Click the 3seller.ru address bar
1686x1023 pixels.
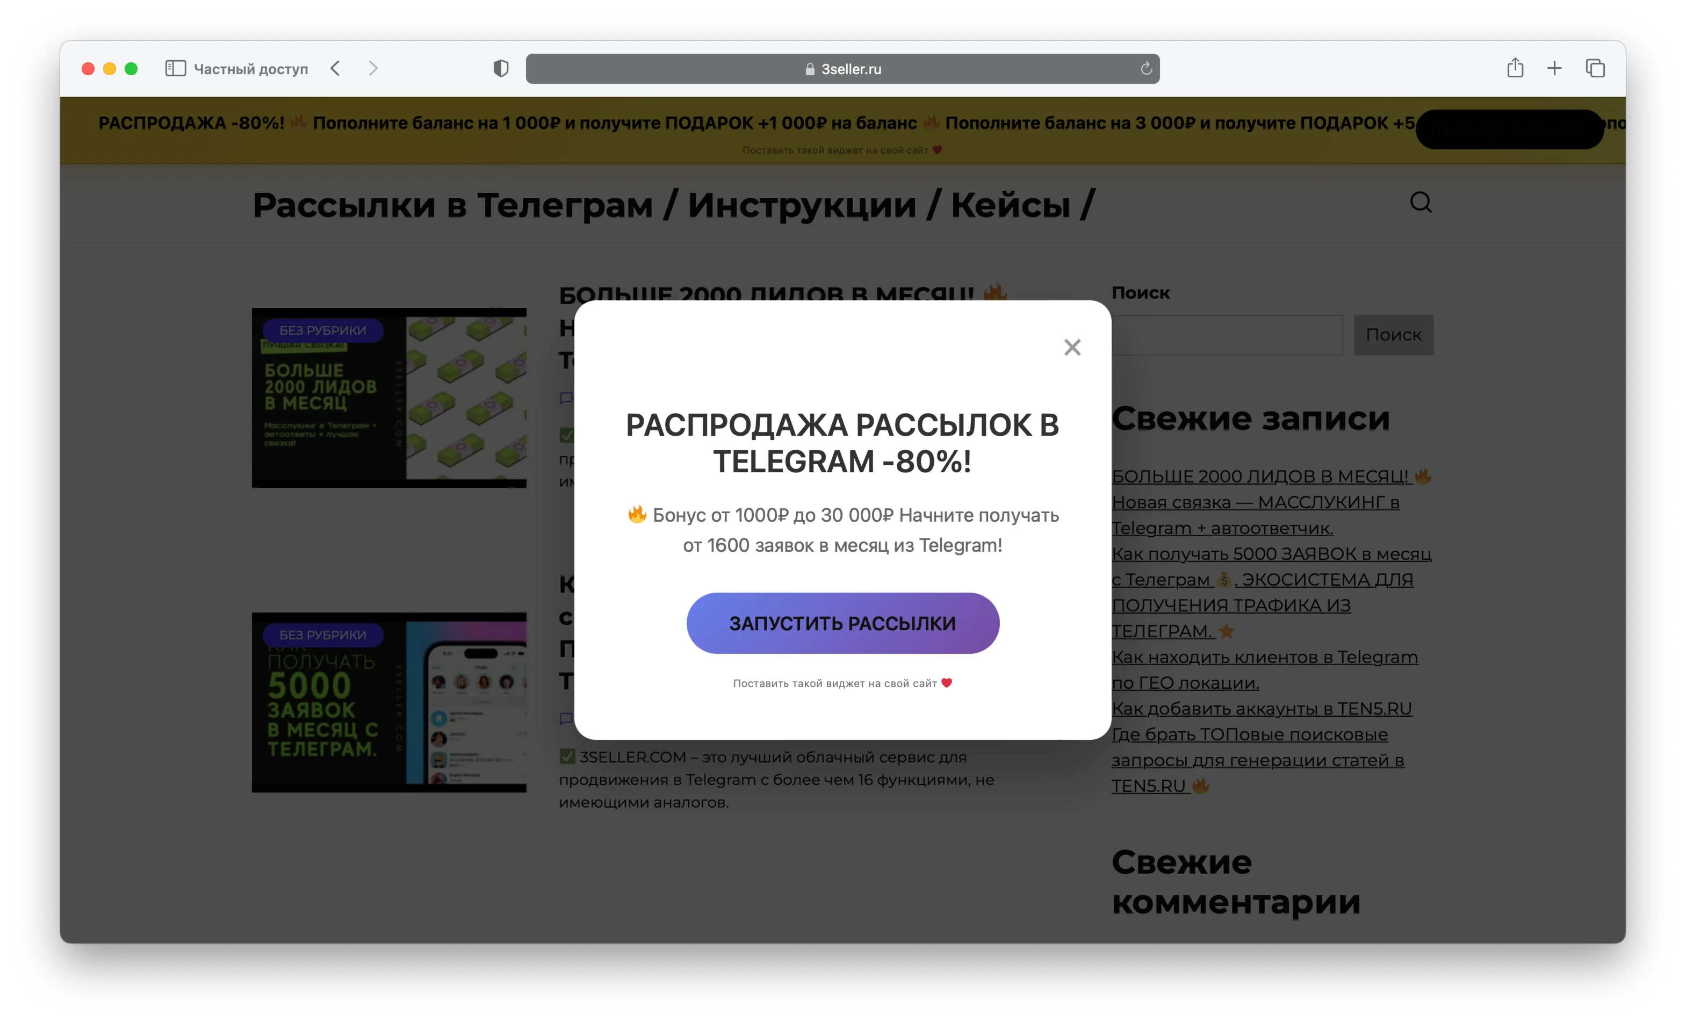(842, 68)
